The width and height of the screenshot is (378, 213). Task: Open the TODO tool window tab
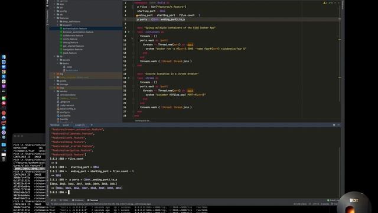click(64, 200)
